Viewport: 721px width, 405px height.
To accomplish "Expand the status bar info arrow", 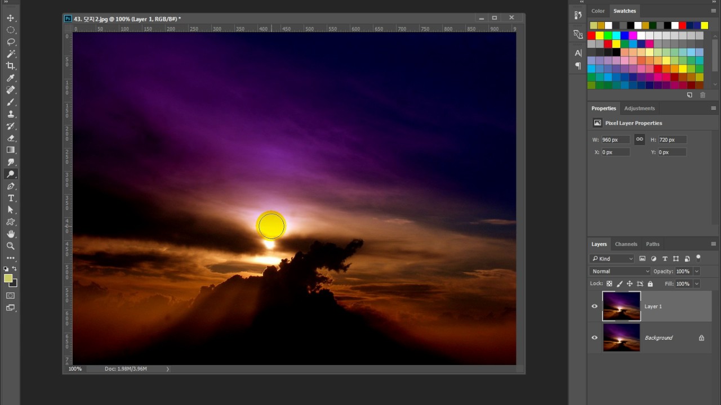I will pyautogui.click(x=167, y=369).
